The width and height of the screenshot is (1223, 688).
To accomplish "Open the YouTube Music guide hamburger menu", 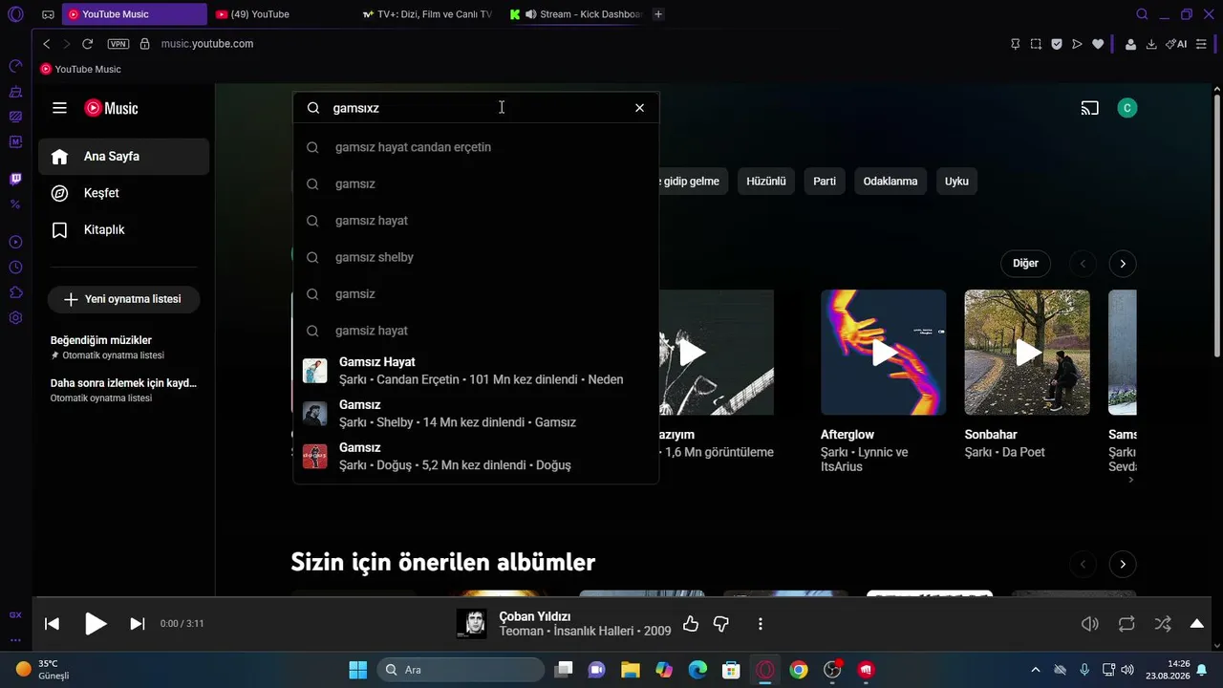I will (x=59, y=108).
